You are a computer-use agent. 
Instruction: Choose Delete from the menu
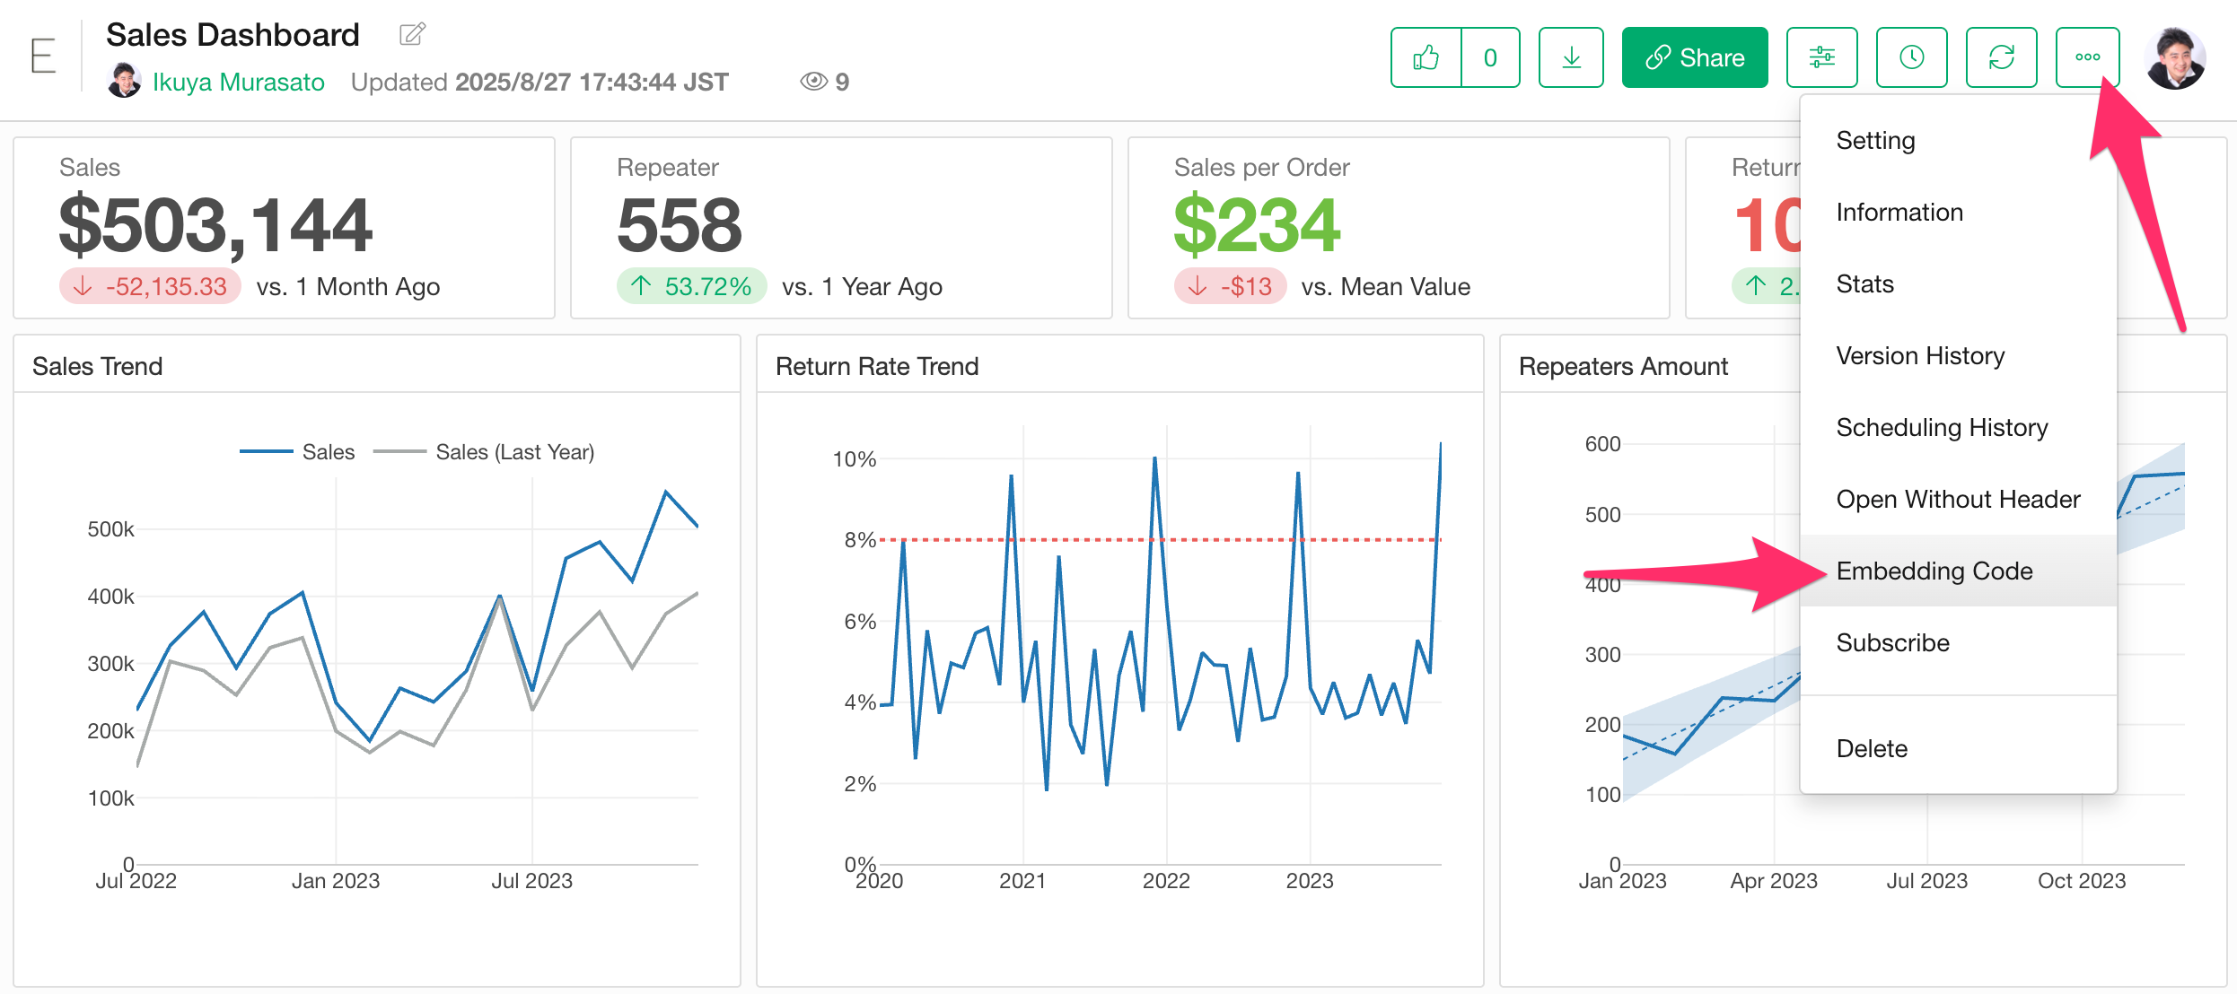coord(1872,748)
